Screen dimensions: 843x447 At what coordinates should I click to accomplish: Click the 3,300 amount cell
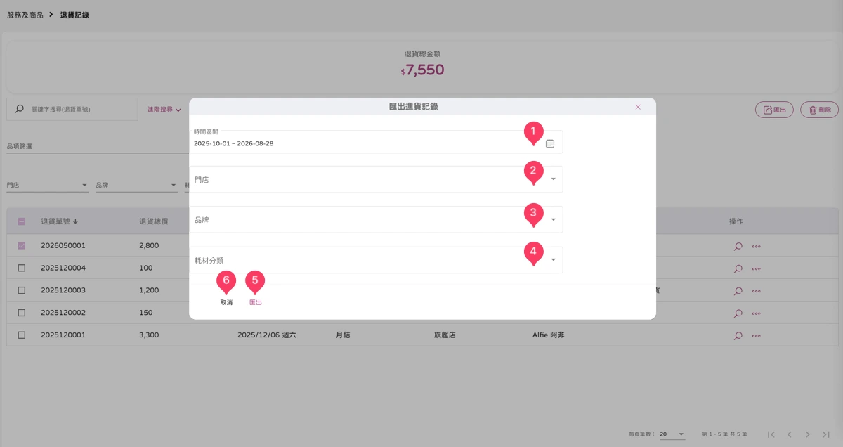[x=149, y=335]
